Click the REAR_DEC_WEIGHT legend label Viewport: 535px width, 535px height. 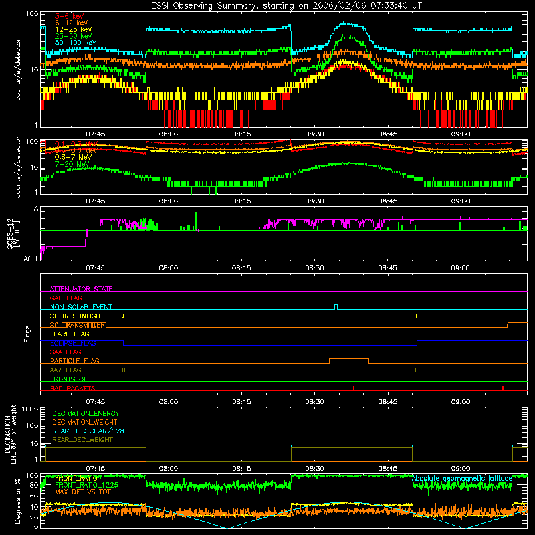coord(82,440)
